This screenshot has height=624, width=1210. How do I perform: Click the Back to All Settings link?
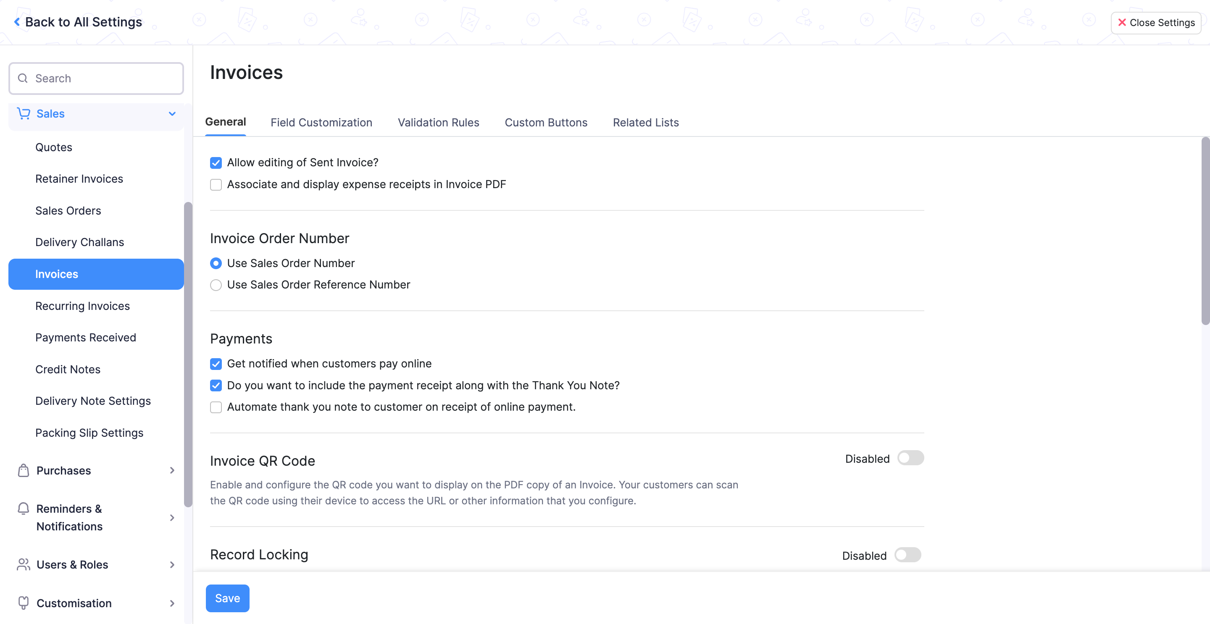(84, 21)
